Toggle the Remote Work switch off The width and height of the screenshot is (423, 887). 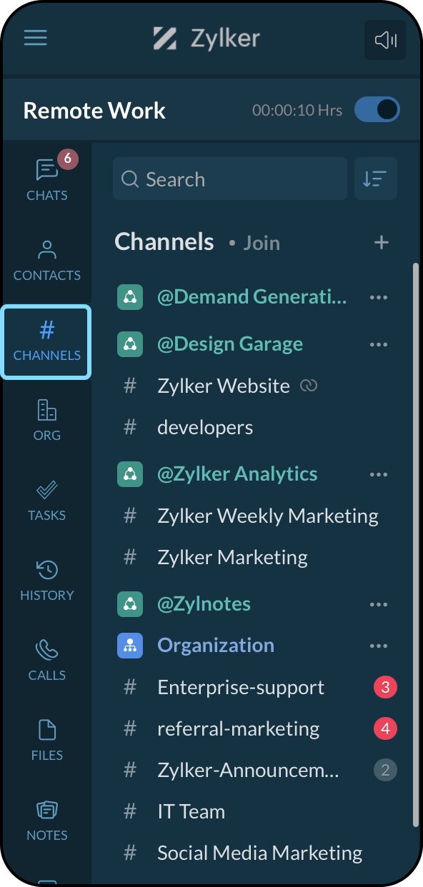pos(377,110)
